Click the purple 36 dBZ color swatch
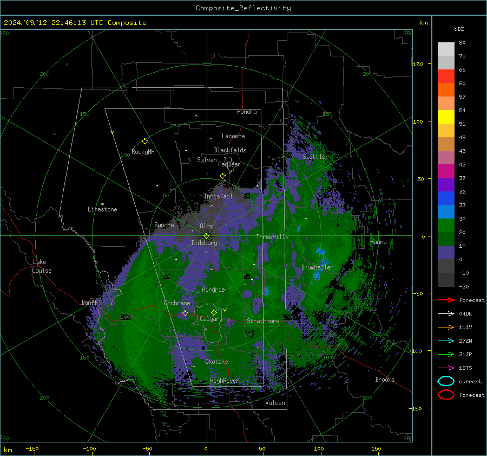Image resolution: width=487 pixels, height=456 pixels. click(x=446, y=184)
